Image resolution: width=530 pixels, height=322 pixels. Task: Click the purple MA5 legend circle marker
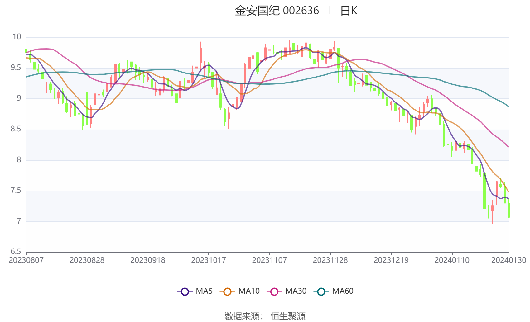point(185,291)
